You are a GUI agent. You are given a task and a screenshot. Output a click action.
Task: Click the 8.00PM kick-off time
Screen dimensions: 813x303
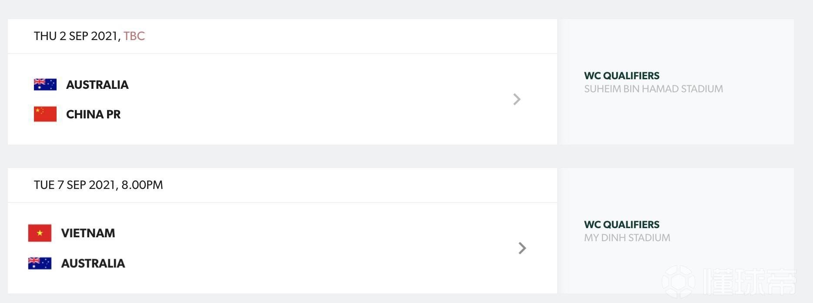click(142, 185)
